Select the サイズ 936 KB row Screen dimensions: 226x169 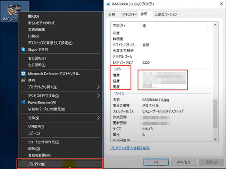click(x=162, y=129)
